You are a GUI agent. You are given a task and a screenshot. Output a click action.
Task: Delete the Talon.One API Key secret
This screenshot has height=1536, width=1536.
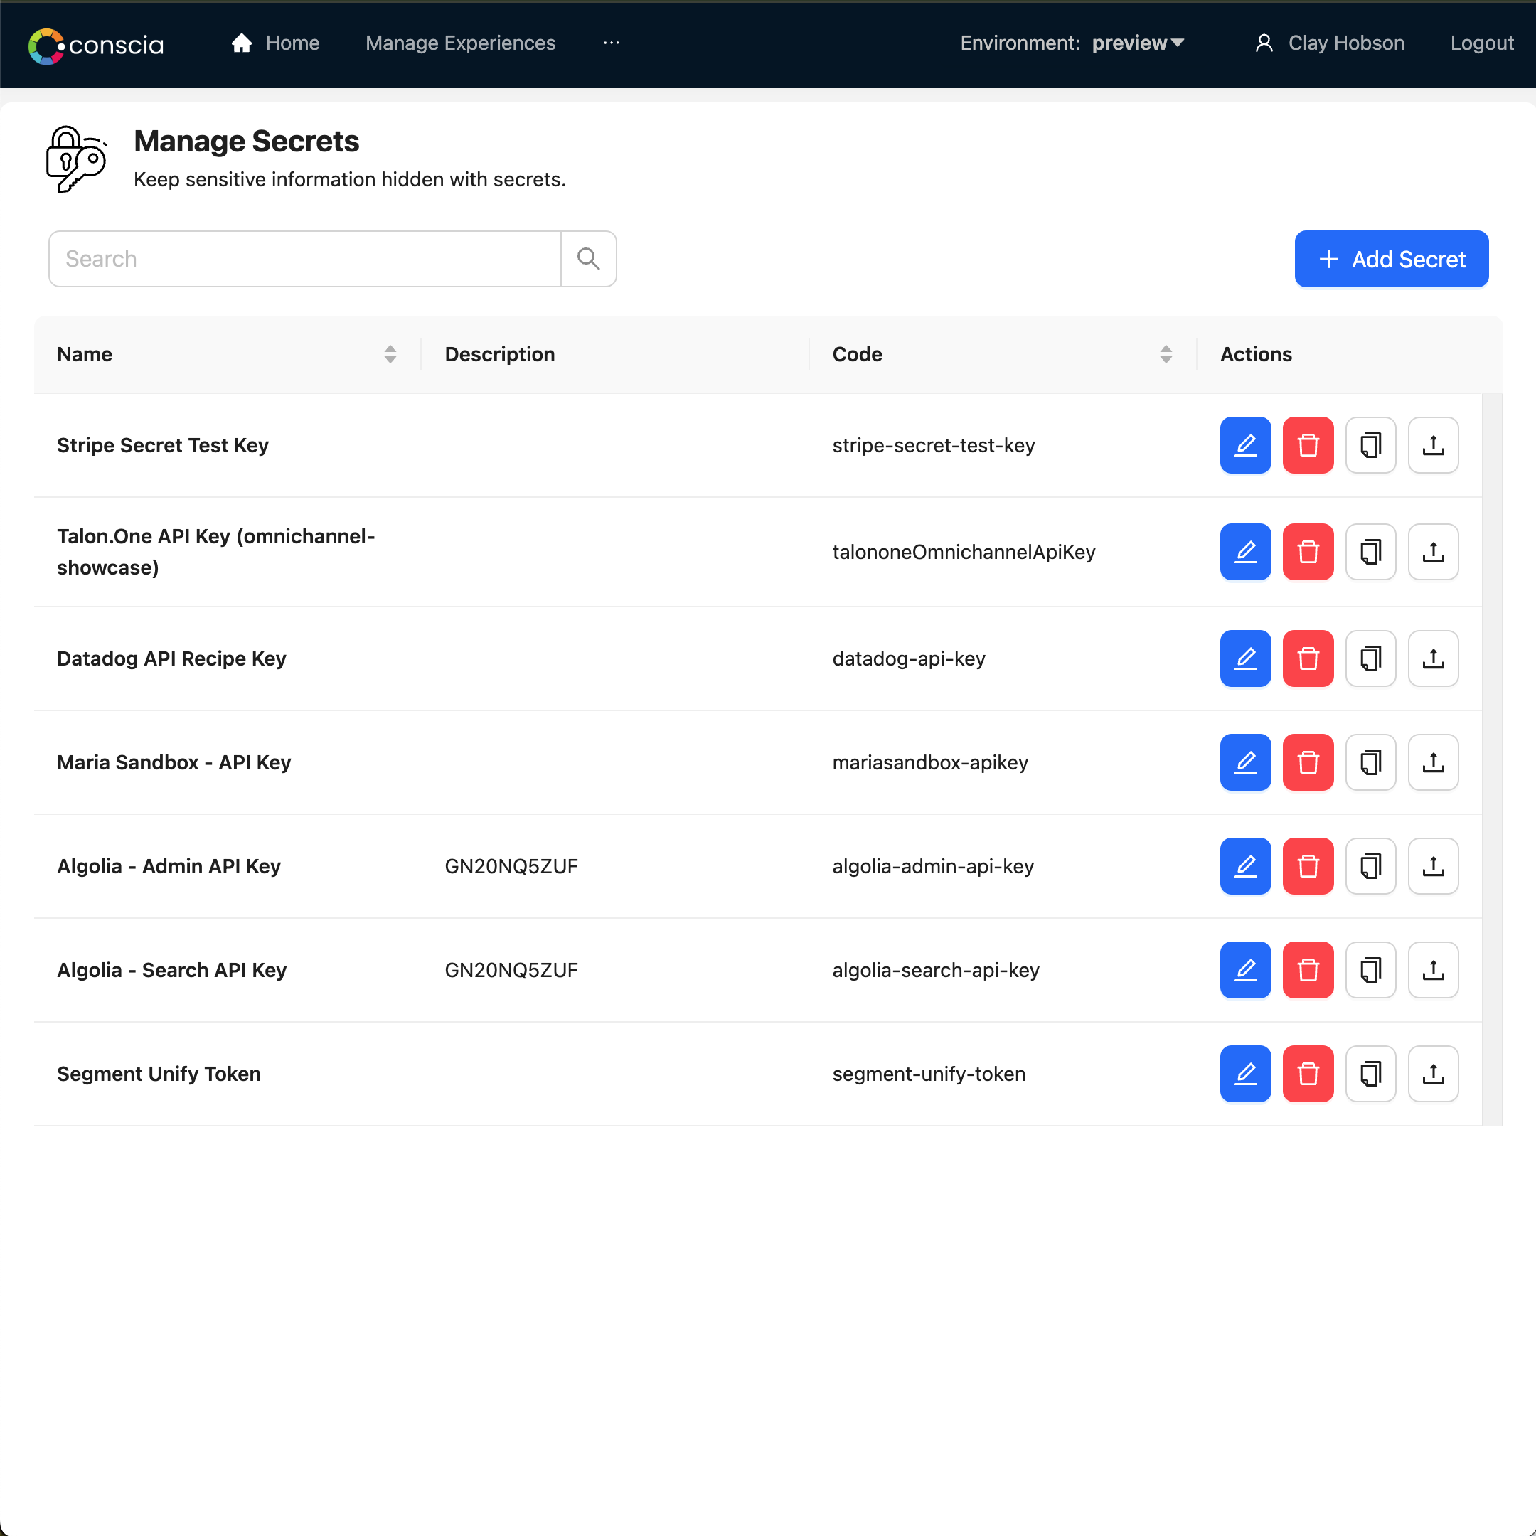(x=1308, y=552)
